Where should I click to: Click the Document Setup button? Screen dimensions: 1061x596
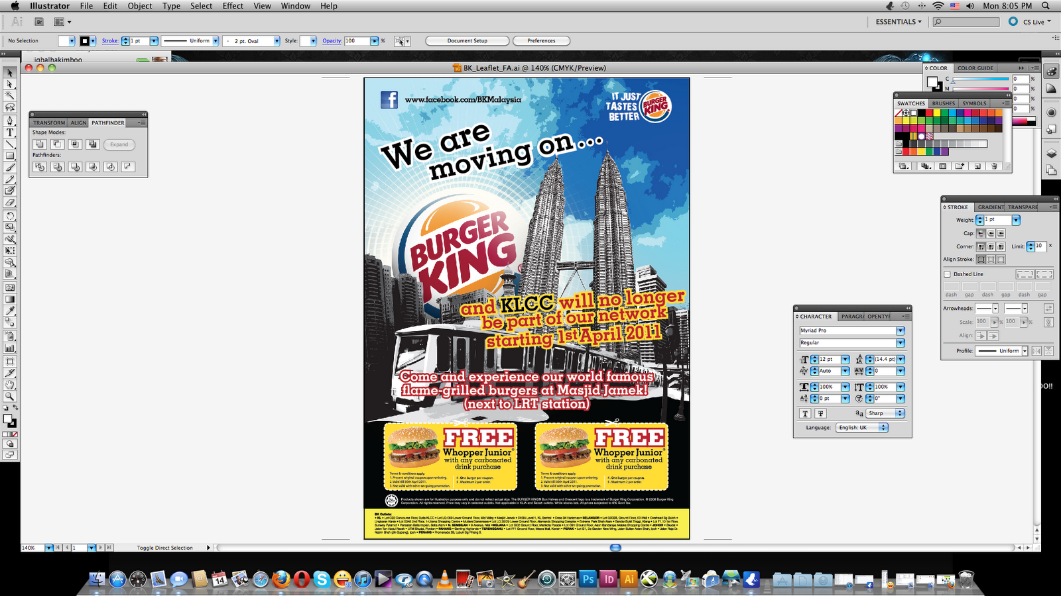coord(468,41)
